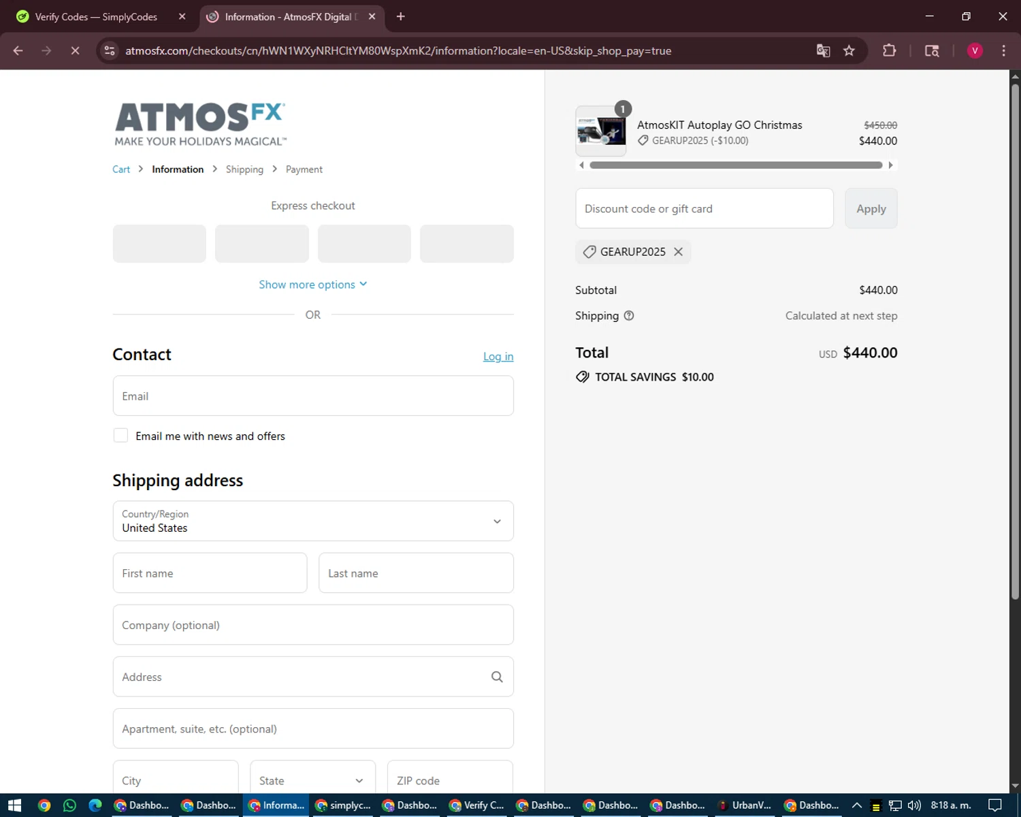Go back using the browser back arrow

click(18, 50)
